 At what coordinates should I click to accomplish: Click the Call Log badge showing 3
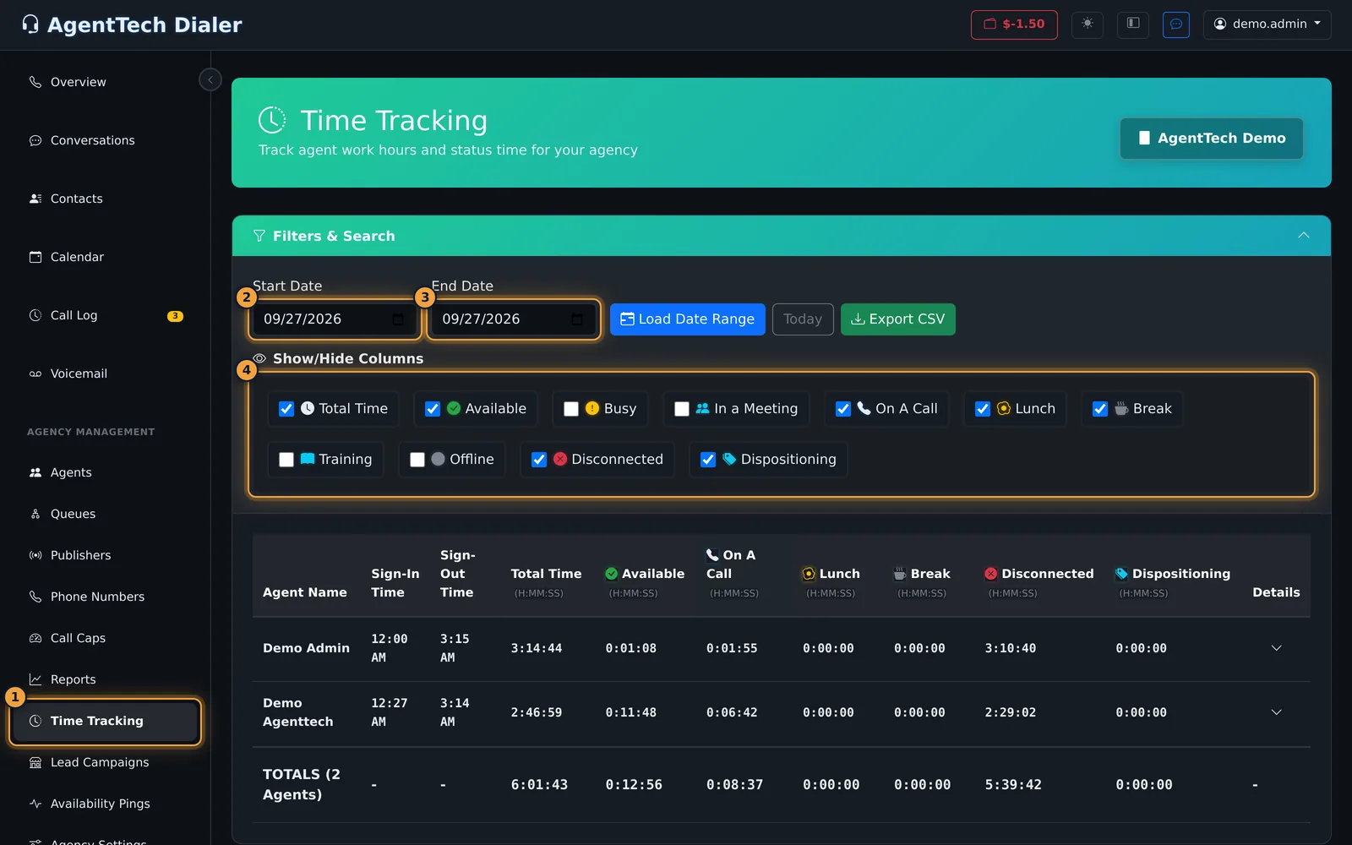pos(175,316)
